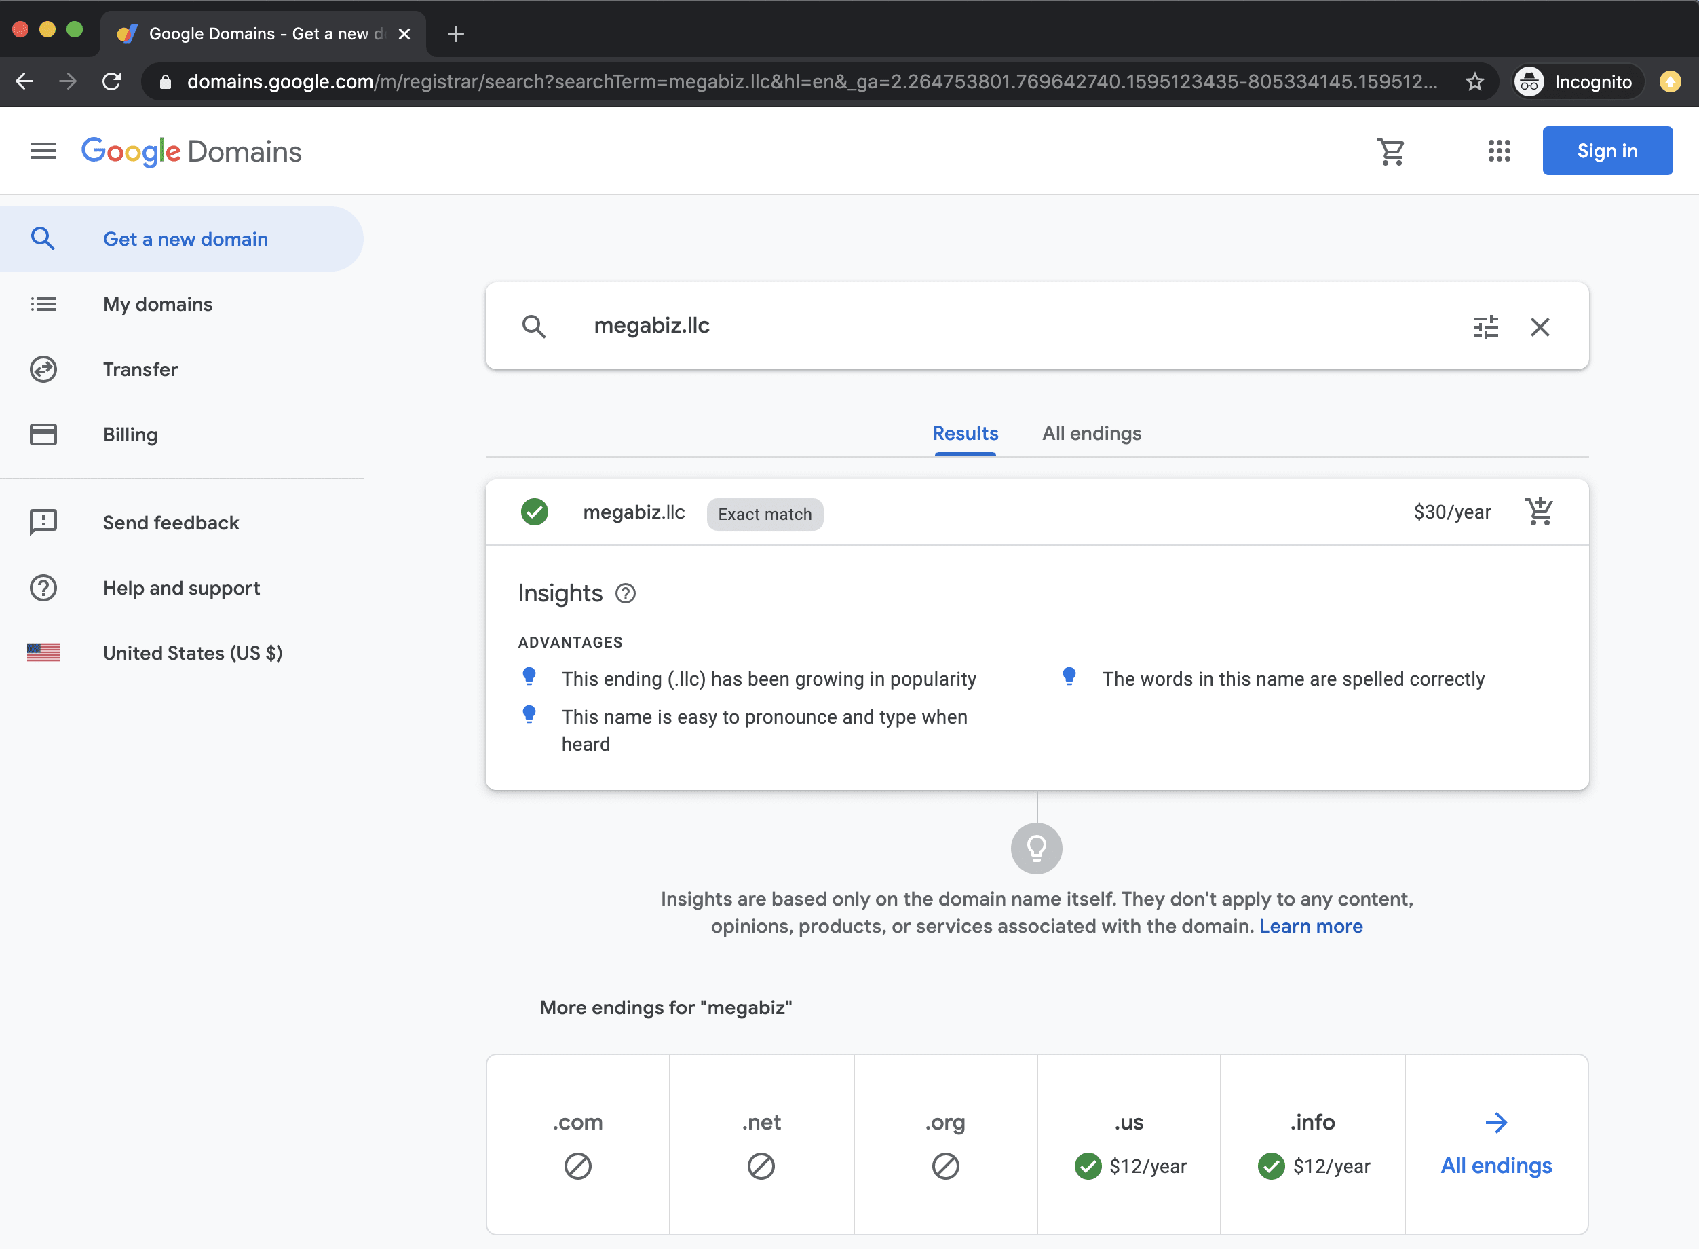1699x1249 pixels.
Task: Click the Transfer arrows icon
Action: (x=43, y=369)
